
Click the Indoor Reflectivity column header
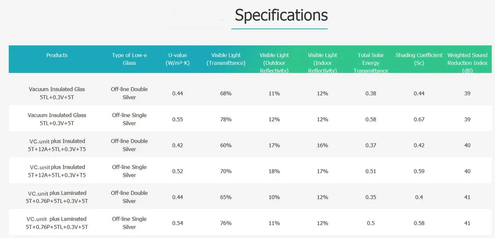(323, 63)
